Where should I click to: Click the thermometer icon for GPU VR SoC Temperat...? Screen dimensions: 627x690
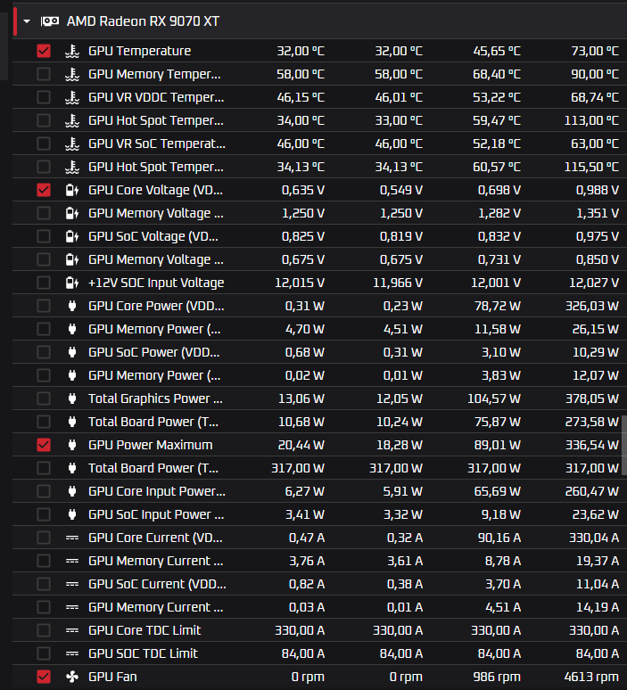(72, 144)
